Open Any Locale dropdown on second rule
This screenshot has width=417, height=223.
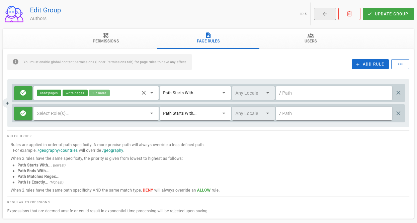click(253, 113)
